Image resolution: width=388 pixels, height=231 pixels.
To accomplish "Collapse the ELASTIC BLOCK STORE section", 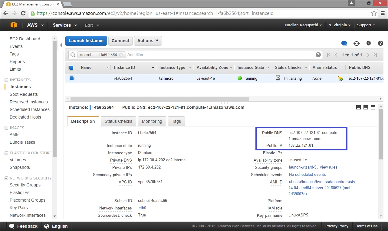I will pos(6,153).
